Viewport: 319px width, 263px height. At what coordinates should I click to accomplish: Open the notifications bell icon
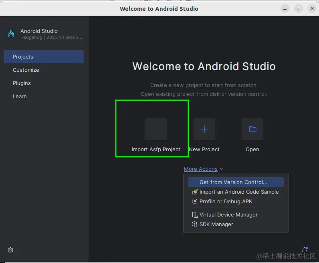tap(305, 249)
